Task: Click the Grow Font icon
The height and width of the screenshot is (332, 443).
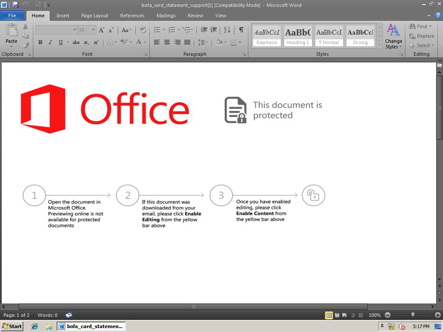Action: 101,30
